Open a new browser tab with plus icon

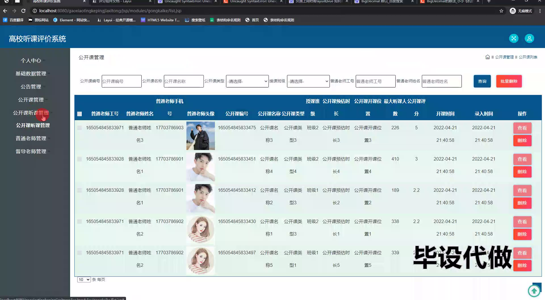(x=489, y=1)
